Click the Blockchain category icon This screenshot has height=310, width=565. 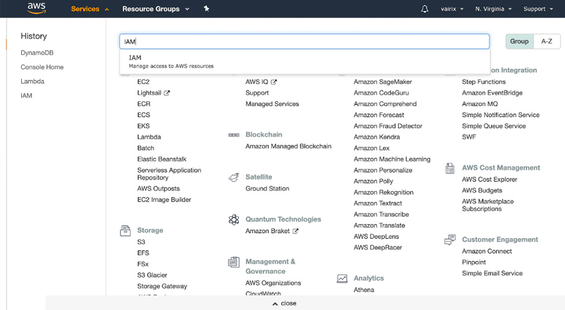(x=234, y=135)
